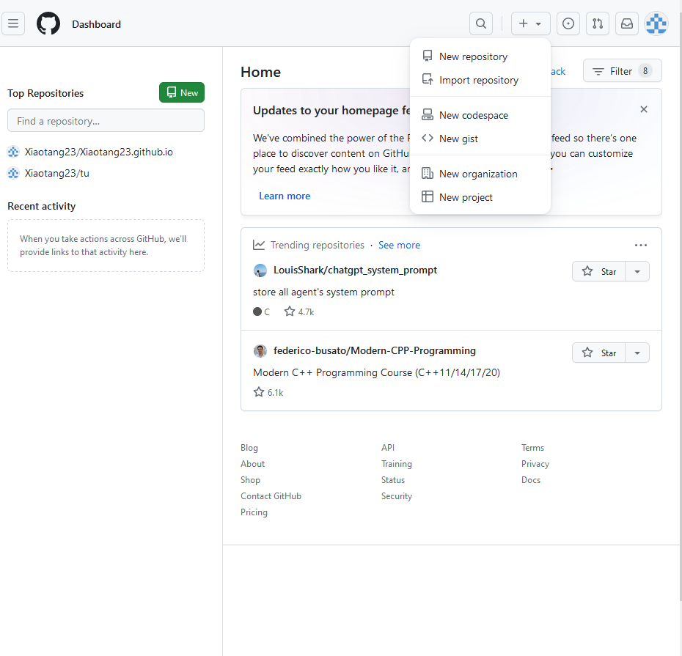Select New repository from the menu
The image size is (682, 656).
[x=480, y=56]
